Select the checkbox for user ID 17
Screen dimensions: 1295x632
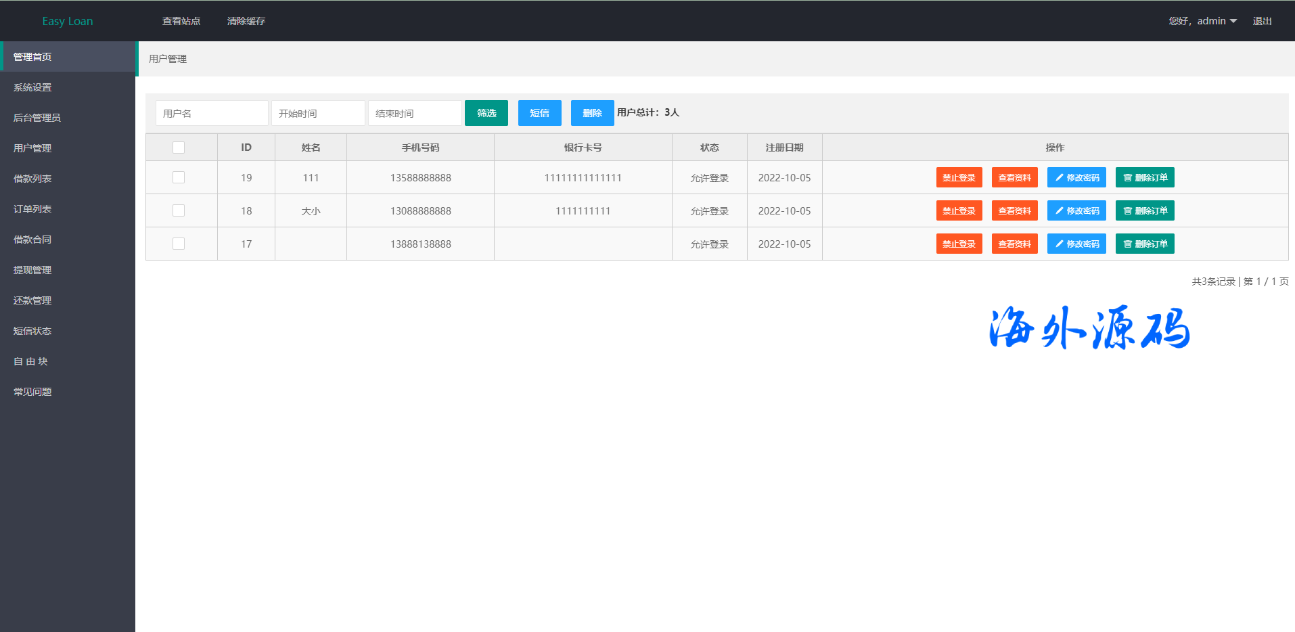coord(179,244)
